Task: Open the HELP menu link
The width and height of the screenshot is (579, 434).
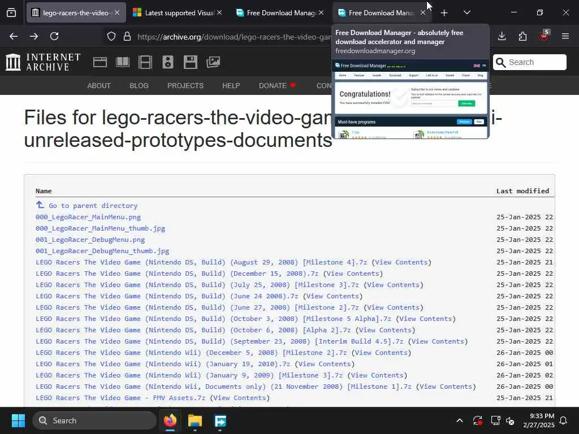Action: (x=231, y=86)
